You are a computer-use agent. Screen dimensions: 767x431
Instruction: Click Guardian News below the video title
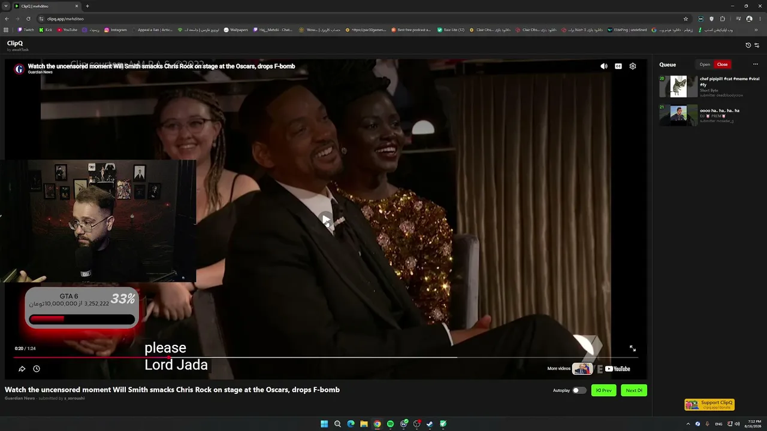tap(20, 399)
